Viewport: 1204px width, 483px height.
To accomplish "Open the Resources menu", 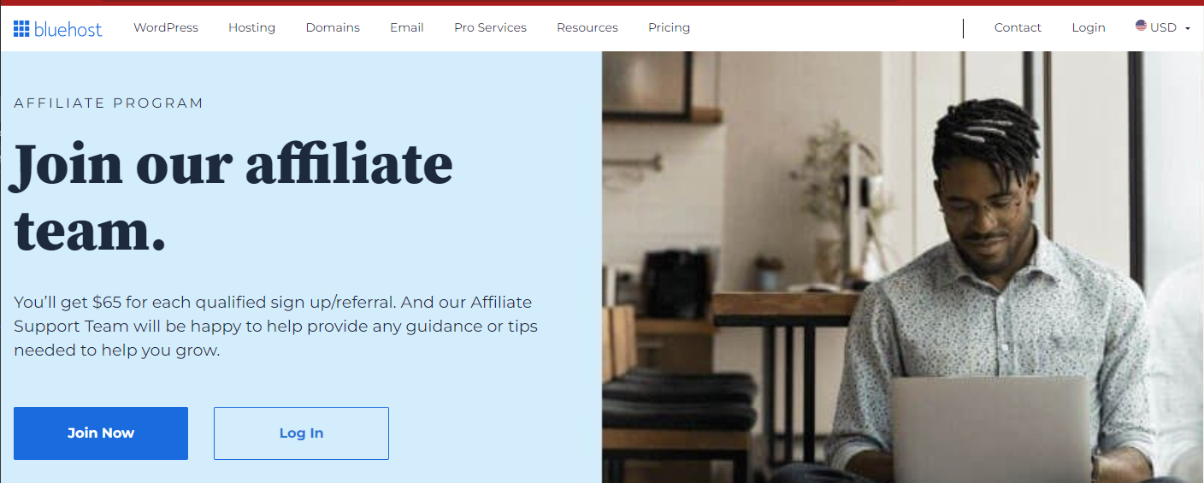I will 587,27.
